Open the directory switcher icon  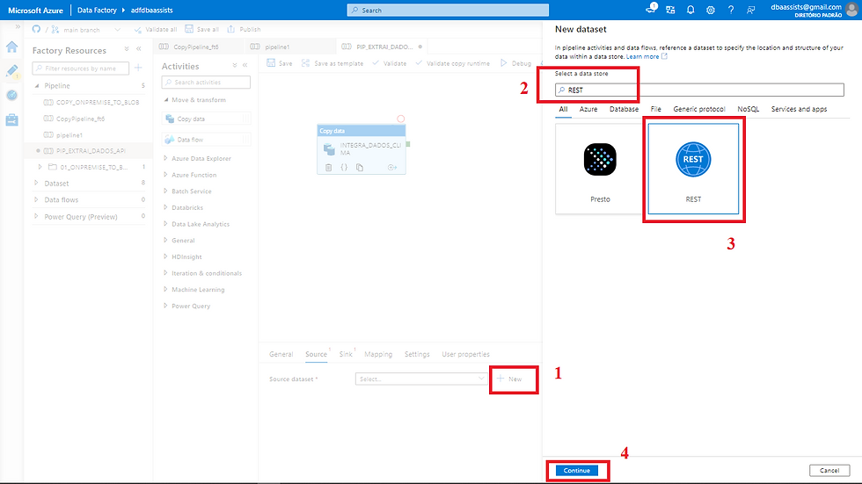point(670,10)
